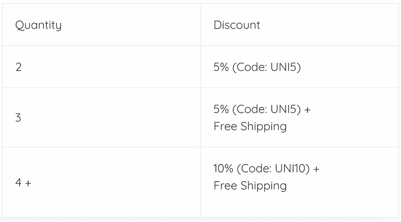Image resolution: width=401 pixels, height=222 pixels.
Task: Click "(Code:" in the quantity 2 row
Action: pyautogui.click(x=249, y=68)
